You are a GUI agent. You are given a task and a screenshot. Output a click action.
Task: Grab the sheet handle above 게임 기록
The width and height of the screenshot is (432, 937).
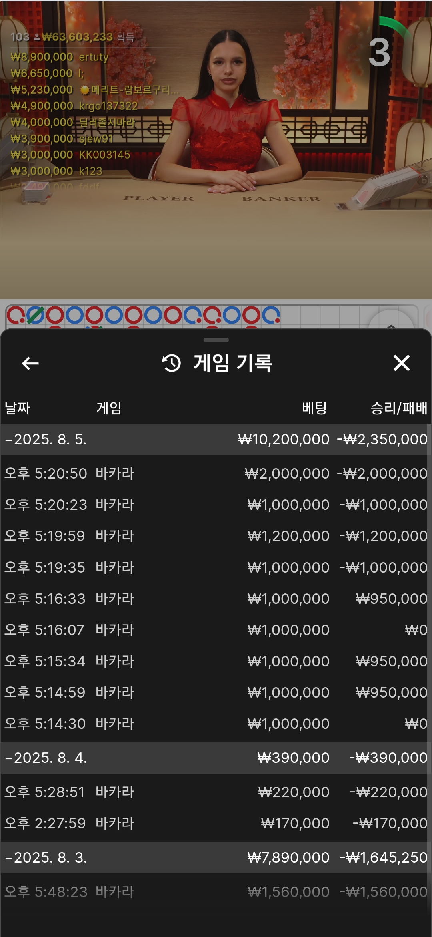pos(216,340)
